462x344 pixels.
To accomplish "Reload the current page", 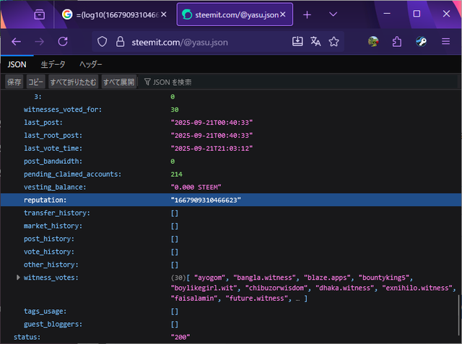I will 63,42.
